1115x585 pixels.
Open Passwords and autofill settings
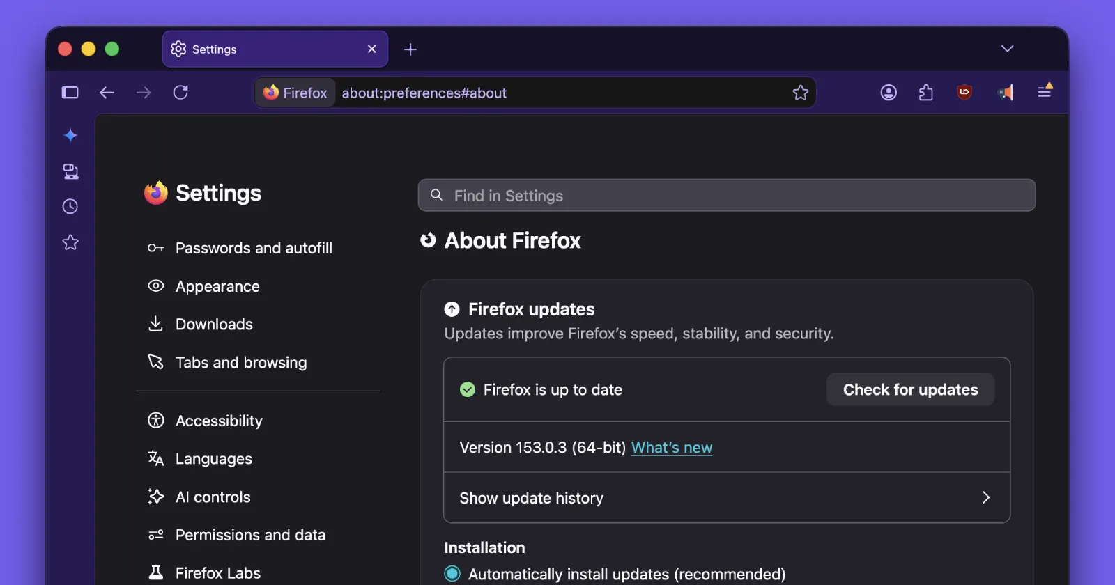click(240, 248)
